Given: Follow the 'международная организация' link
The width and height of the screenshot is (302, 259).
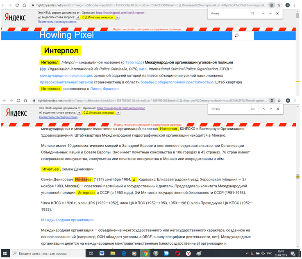Looking at the screenshot, I should 66,76.
